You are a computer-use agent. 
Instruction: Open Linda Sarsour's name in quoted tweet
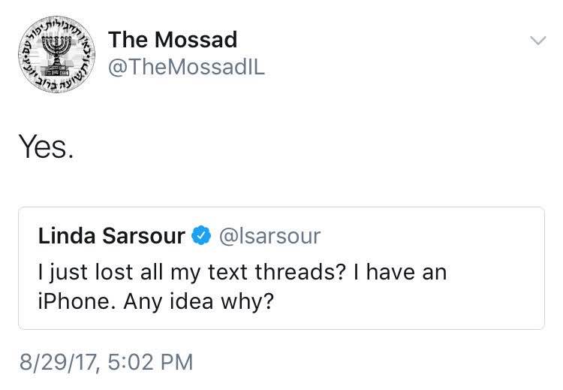coord(112,236)
